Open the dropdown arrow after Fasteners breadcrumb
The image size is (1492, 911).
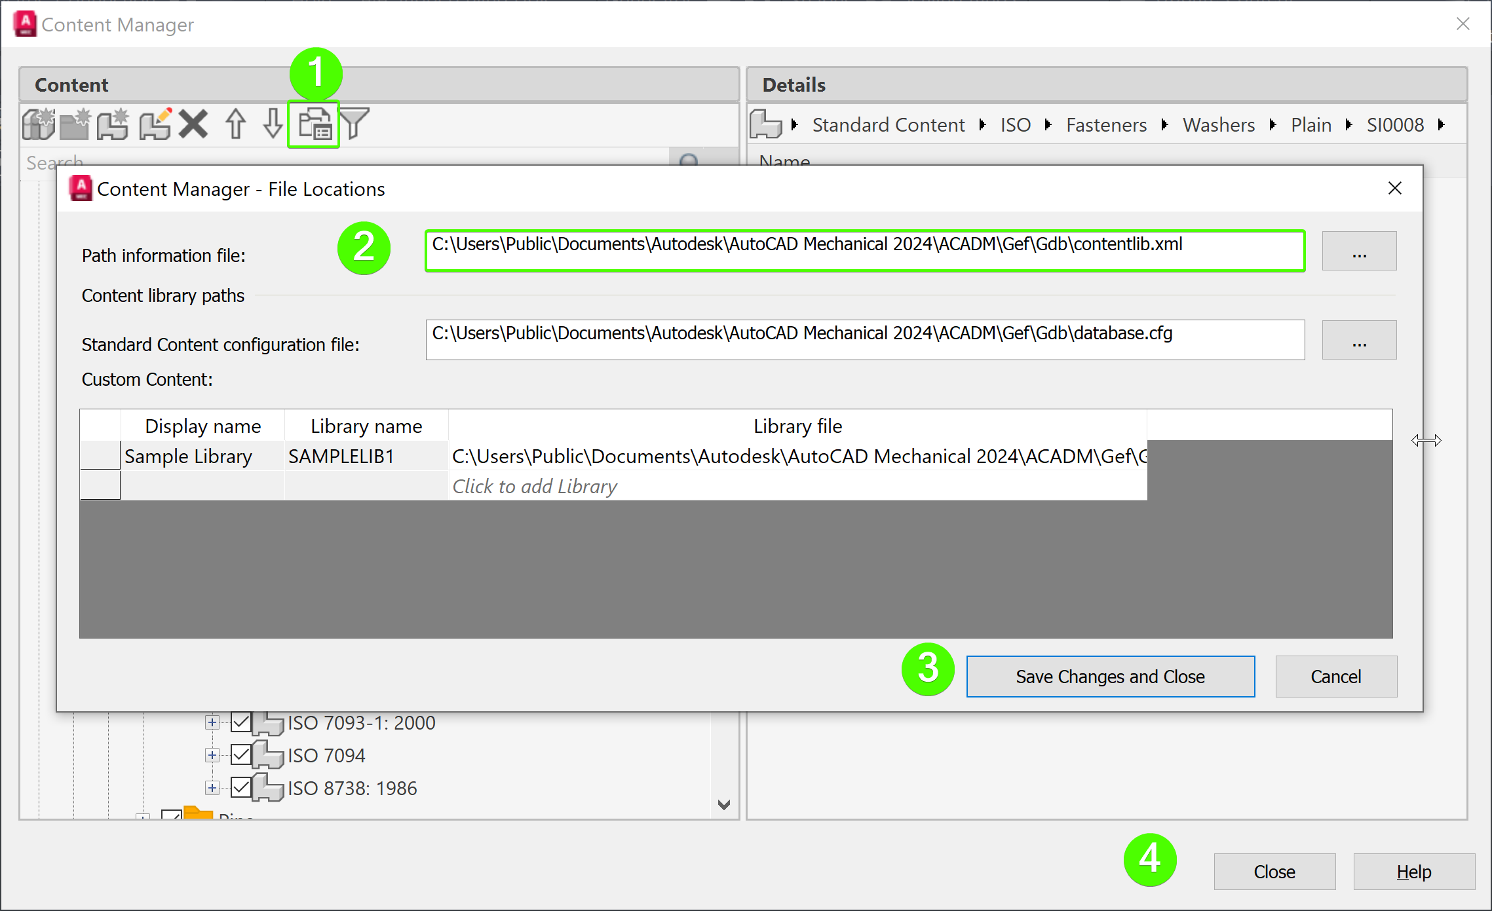1164,124
